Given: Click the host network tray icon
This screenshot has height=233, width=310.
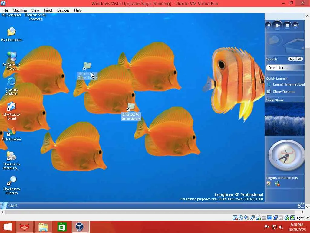Looking at the screenshot, I should click(x=274, y=227).
